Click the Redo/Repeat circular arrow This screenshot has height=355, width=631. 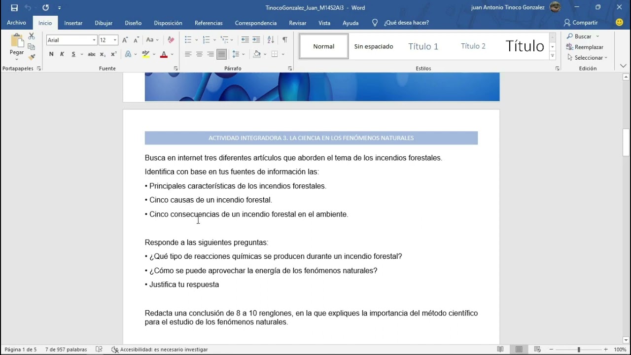tap(46, 7)
